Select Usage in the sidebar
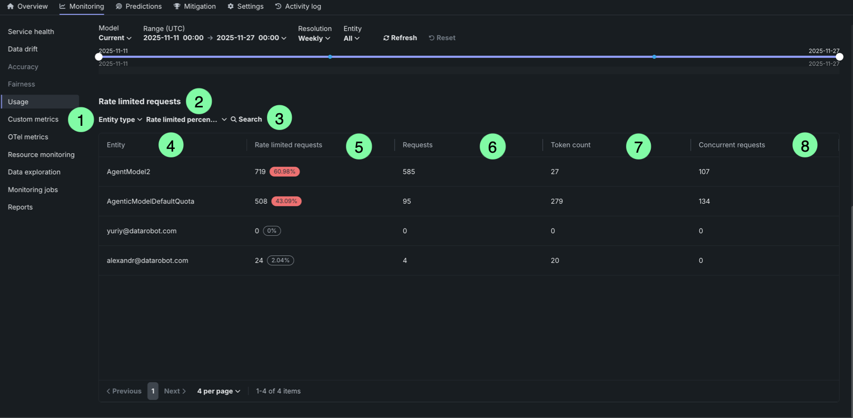Viewport: 853px width, 418px height. coord(40,102)
